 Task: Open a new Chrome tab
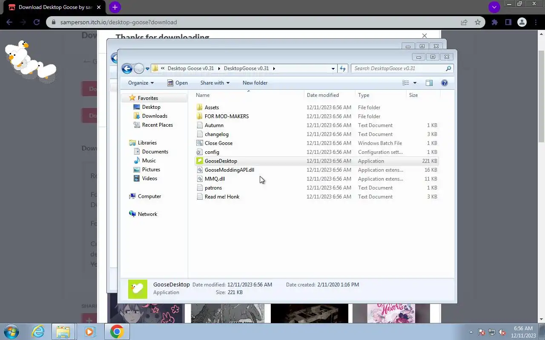coord(115,7)
